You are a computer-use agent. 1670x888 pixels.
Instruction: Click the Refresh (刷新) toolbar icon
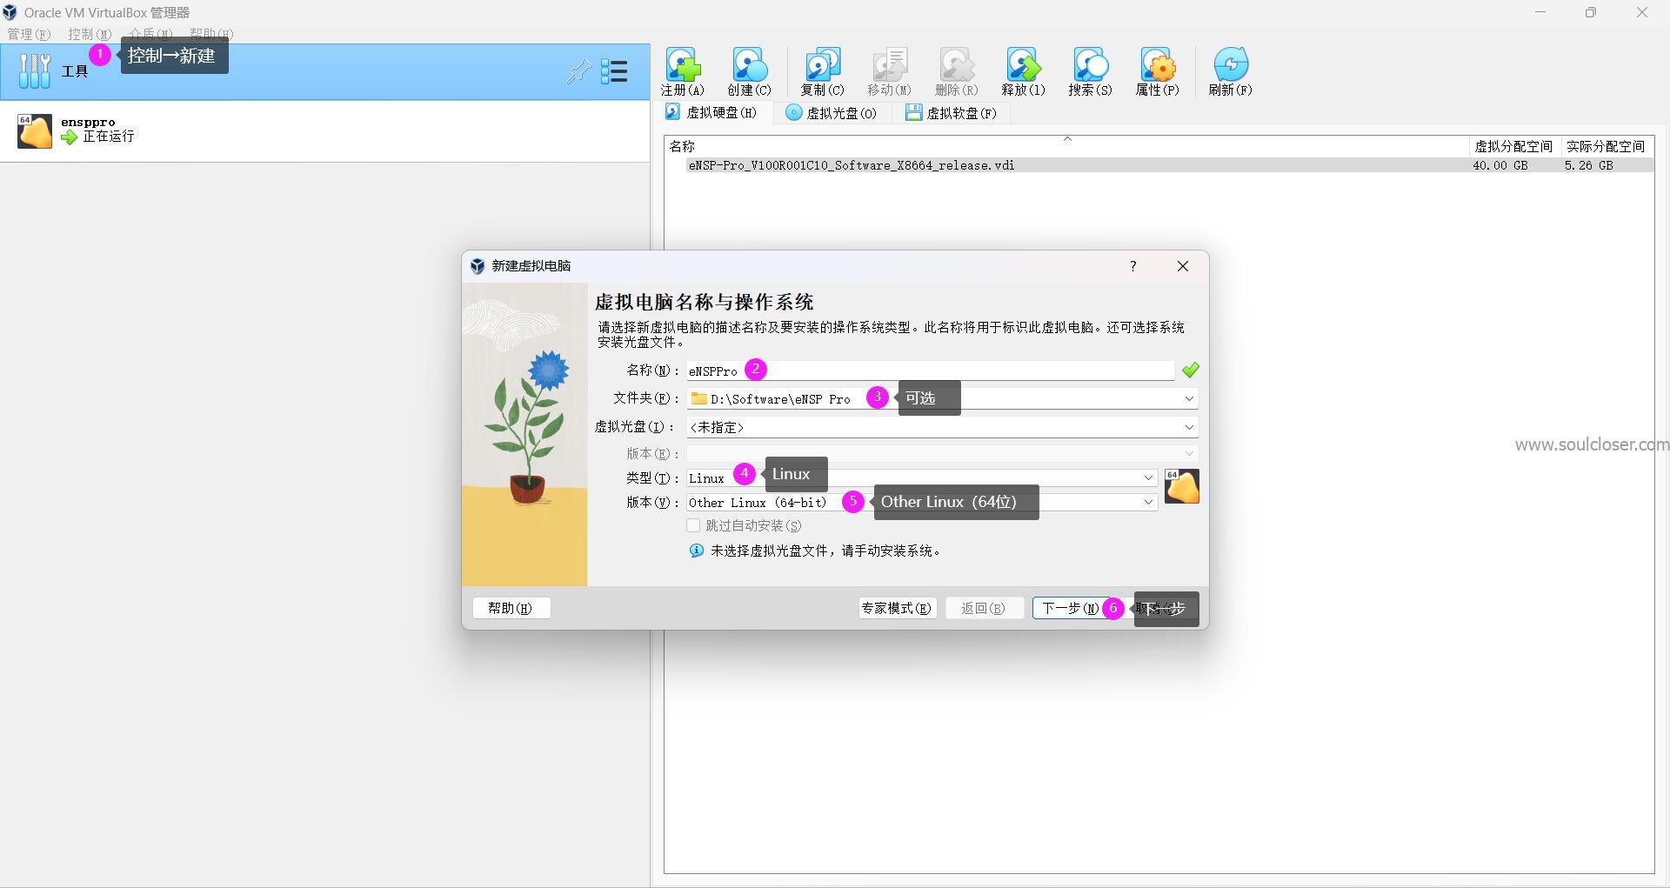pos(1230,65)
